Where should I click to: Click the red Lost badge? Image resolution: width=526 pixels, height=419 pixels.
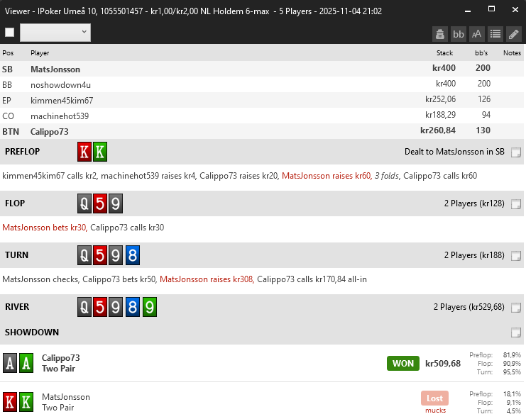click(434, 398)
